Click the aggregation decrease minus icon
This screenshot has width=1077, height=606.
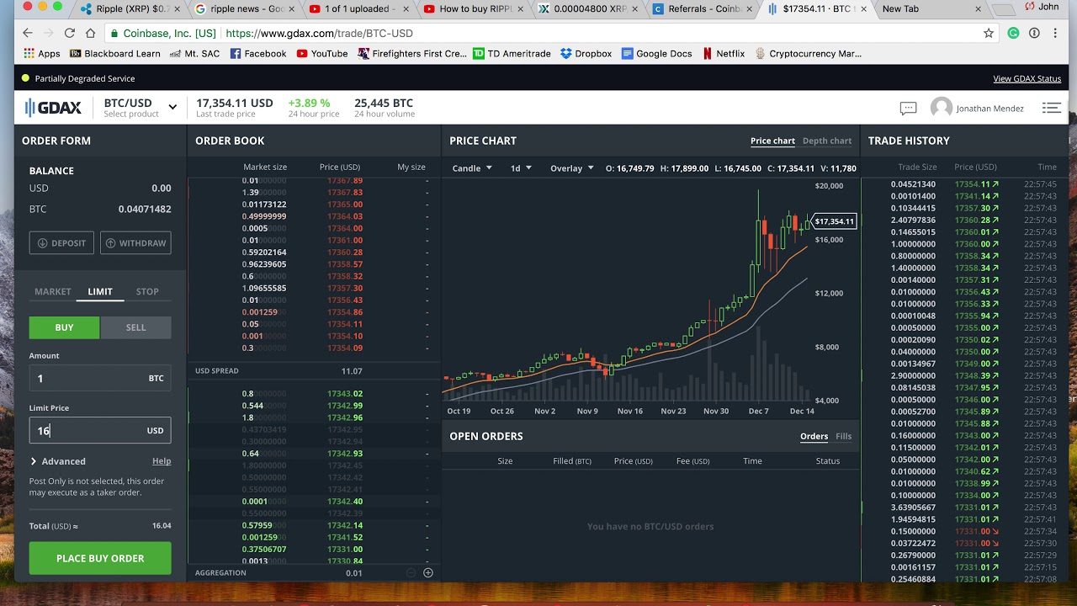[411, 572]
